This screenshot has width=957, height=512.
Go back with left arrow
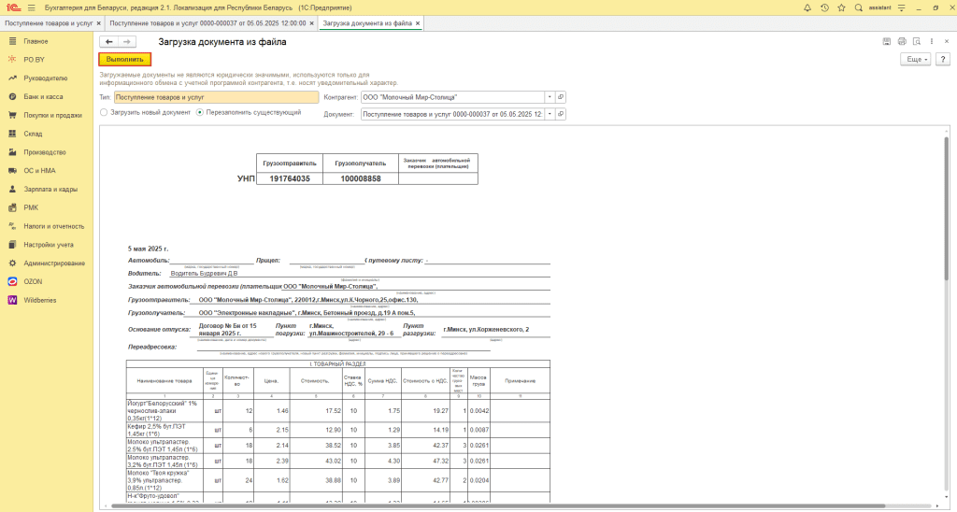coord(108,41)
